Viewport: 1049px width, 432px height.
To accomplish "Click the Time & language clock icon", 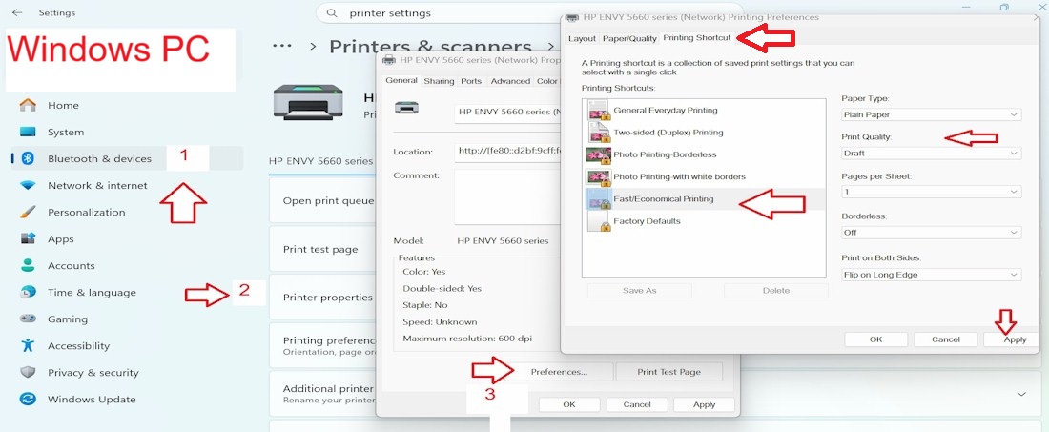I will (28, 292).
